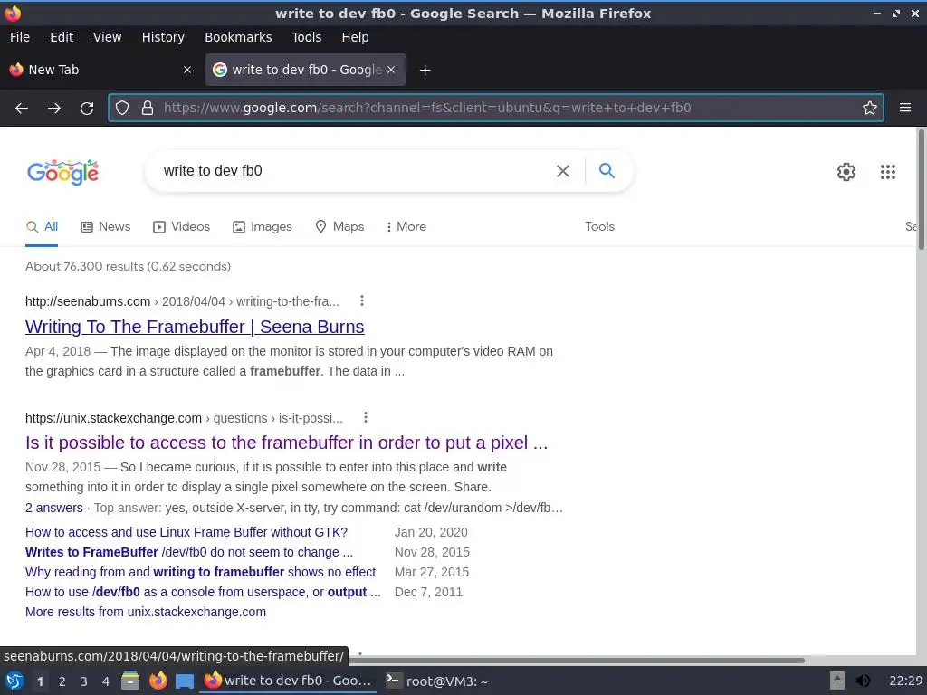This screenshot has width=927, height=695.
Task: Switch to Videos results
Action: point(181,227)
